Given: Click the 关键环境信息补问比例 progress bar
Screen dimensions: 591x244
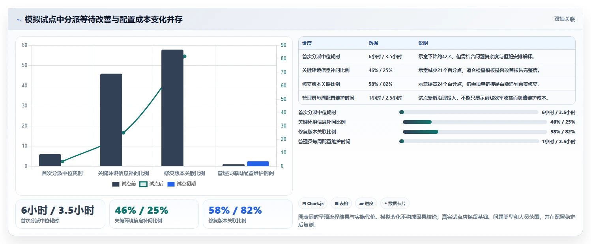Looking at the screenshot, I should [x=475, y=122].
